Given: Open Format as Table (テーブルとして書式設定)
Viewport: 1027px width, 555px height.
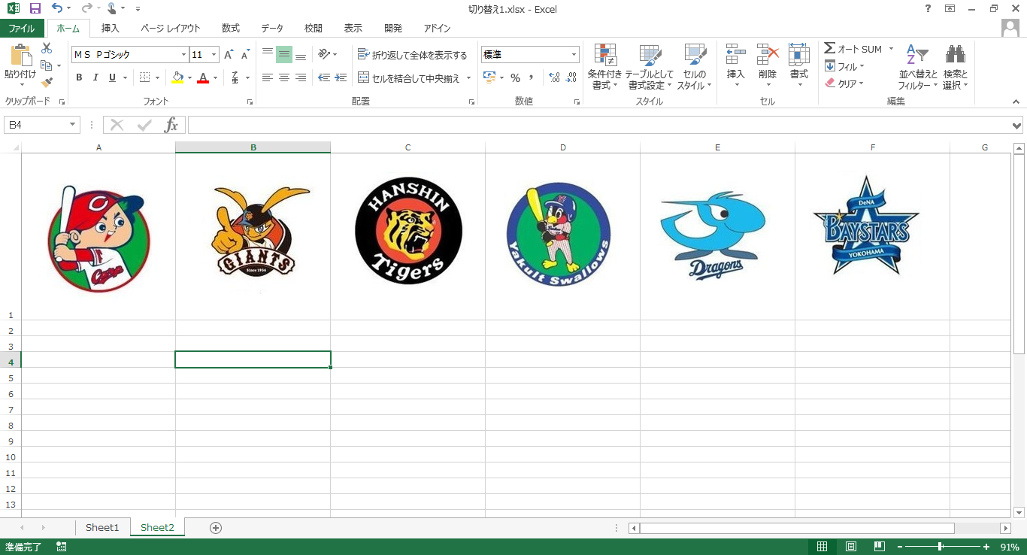Looking at the screenshot, I should click(x=650, y=67).
